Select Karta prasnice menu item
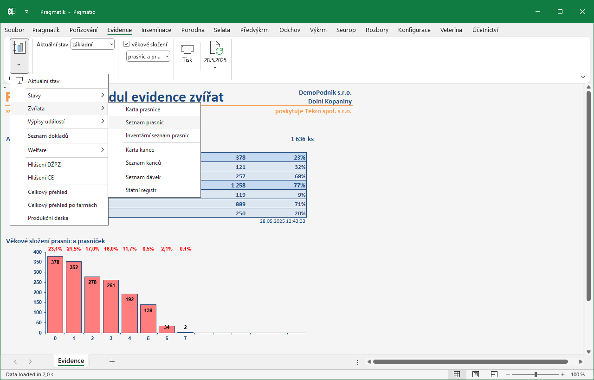The width and height of the screenshot is (594, 380). pyautogui.click(x=154, y=109)
